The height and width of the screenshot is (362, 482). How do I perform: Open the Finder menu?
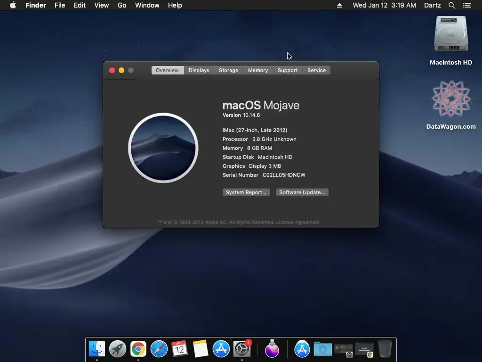[36, 5]
